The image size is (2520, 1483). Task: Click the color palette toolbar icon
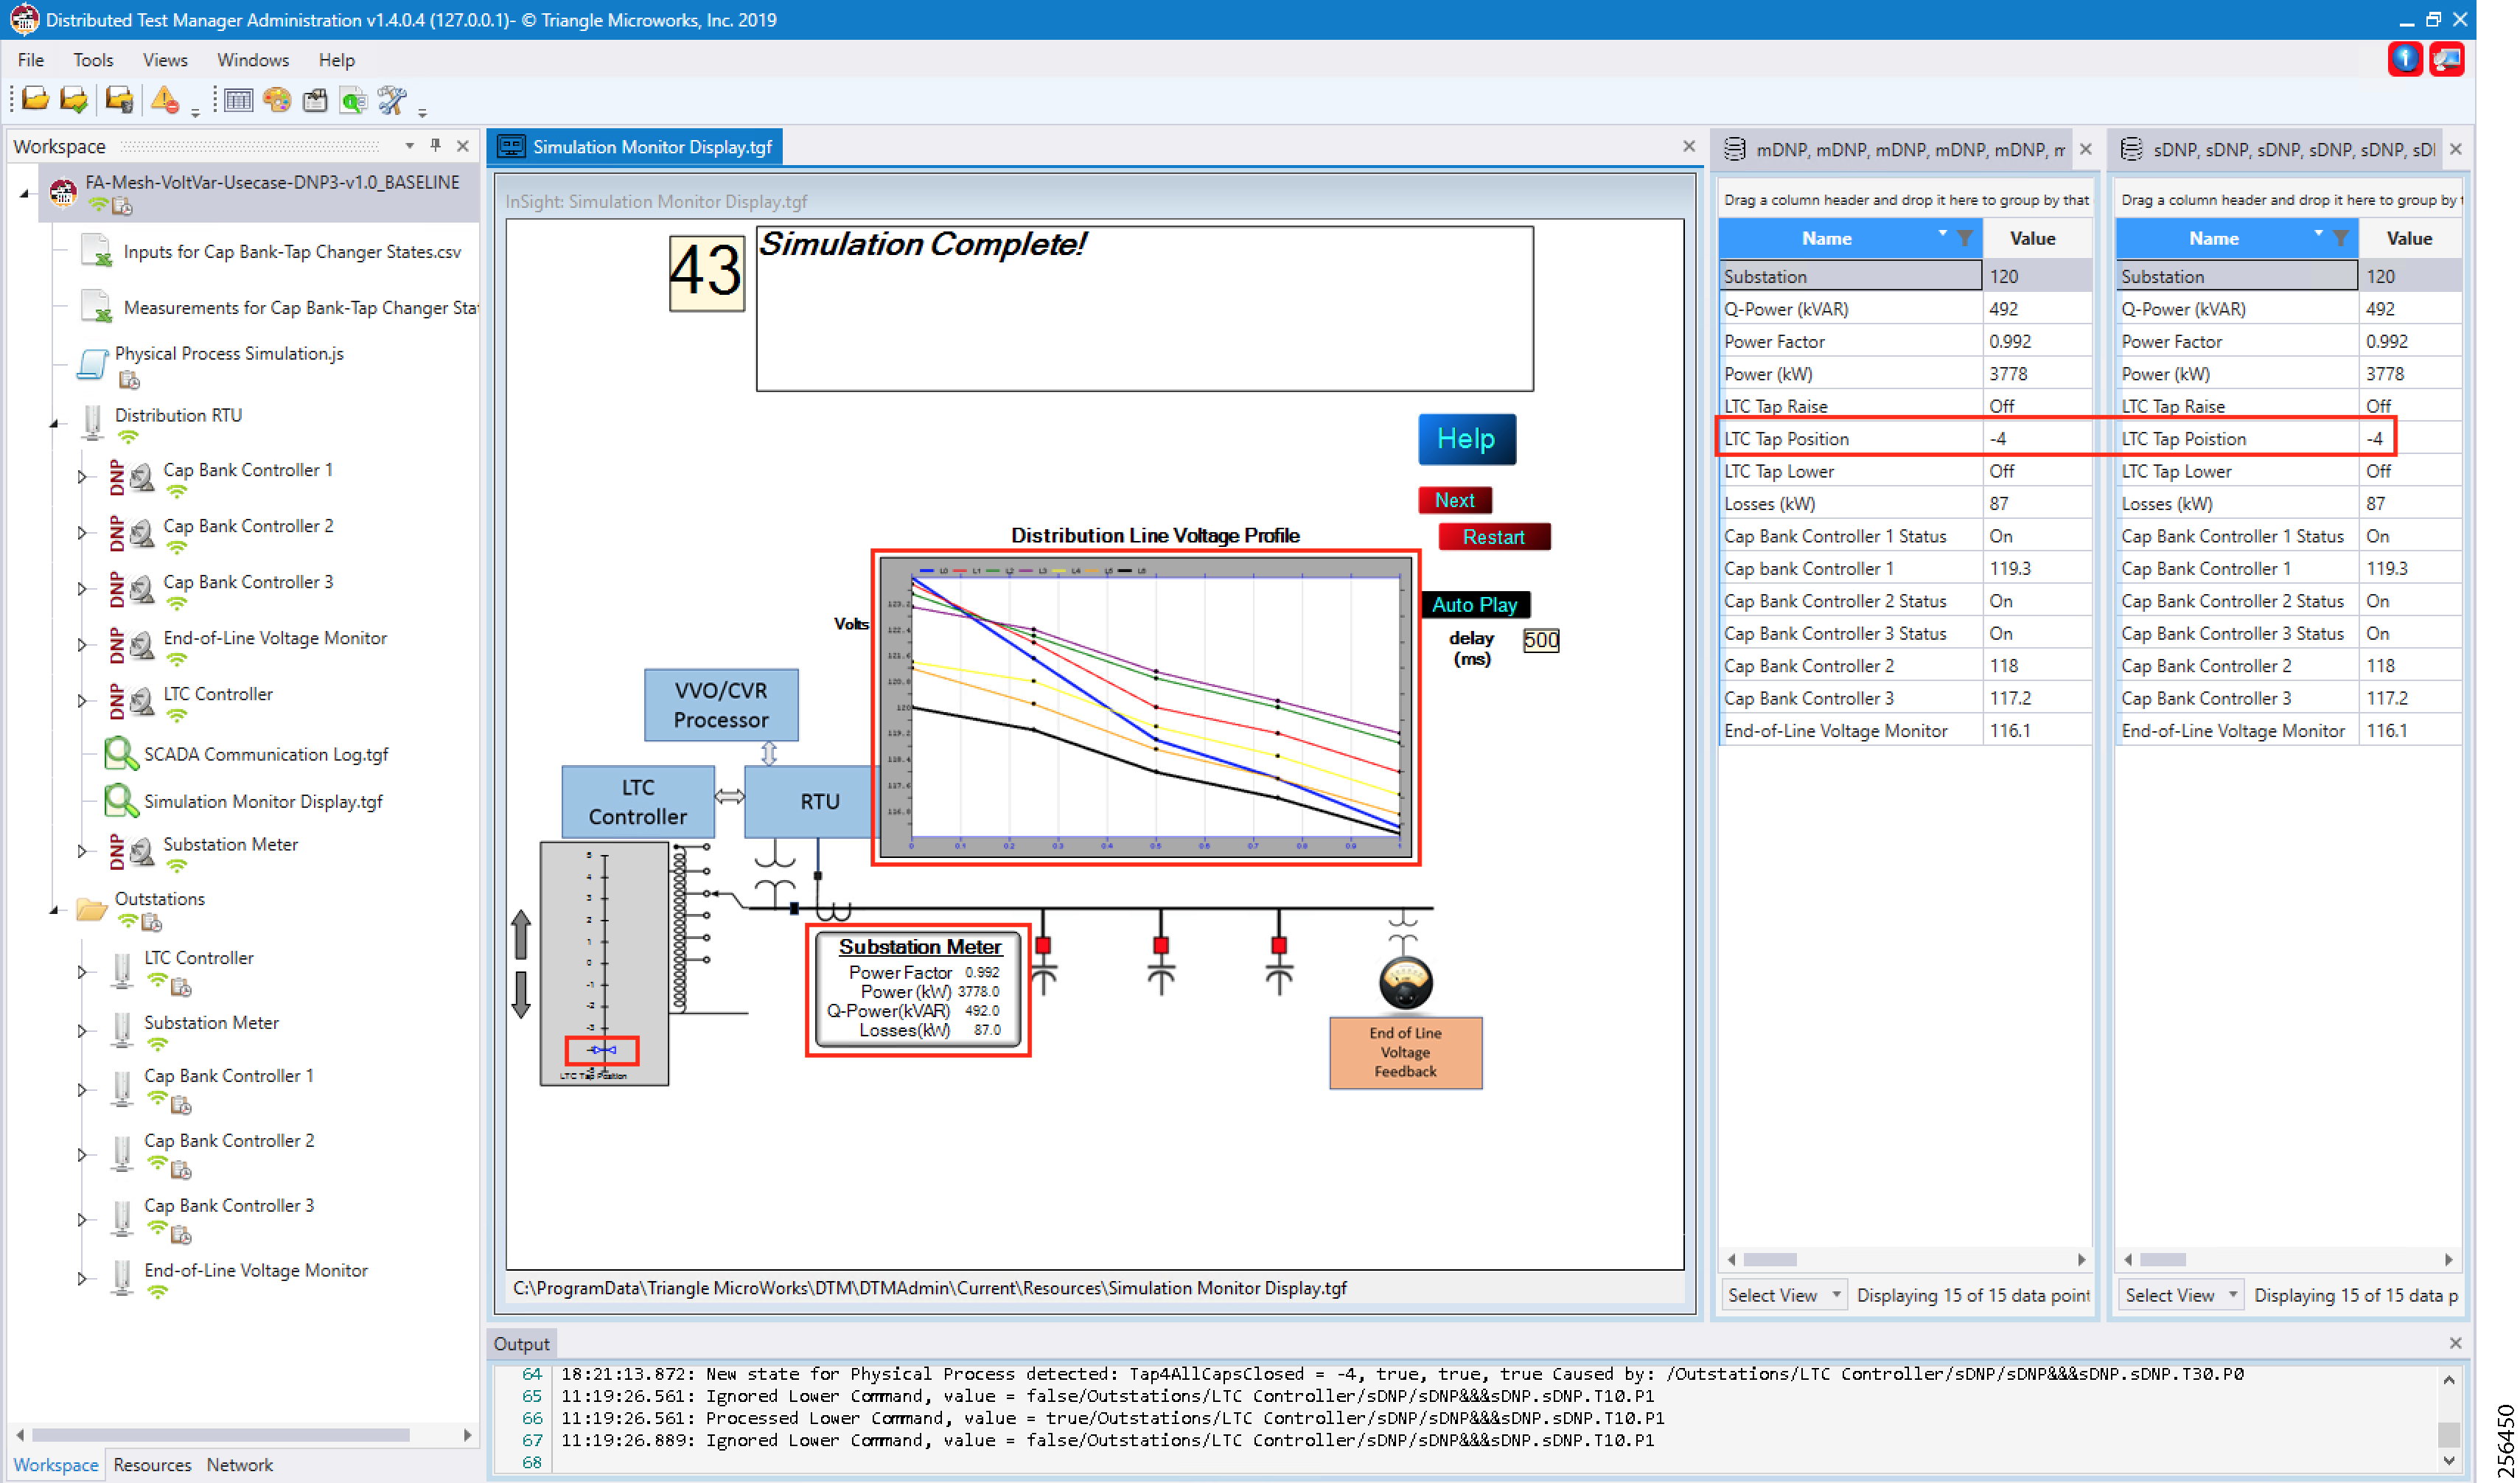[277, 99]
